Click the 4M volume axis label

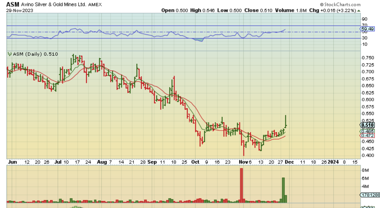tap(365, 186)
